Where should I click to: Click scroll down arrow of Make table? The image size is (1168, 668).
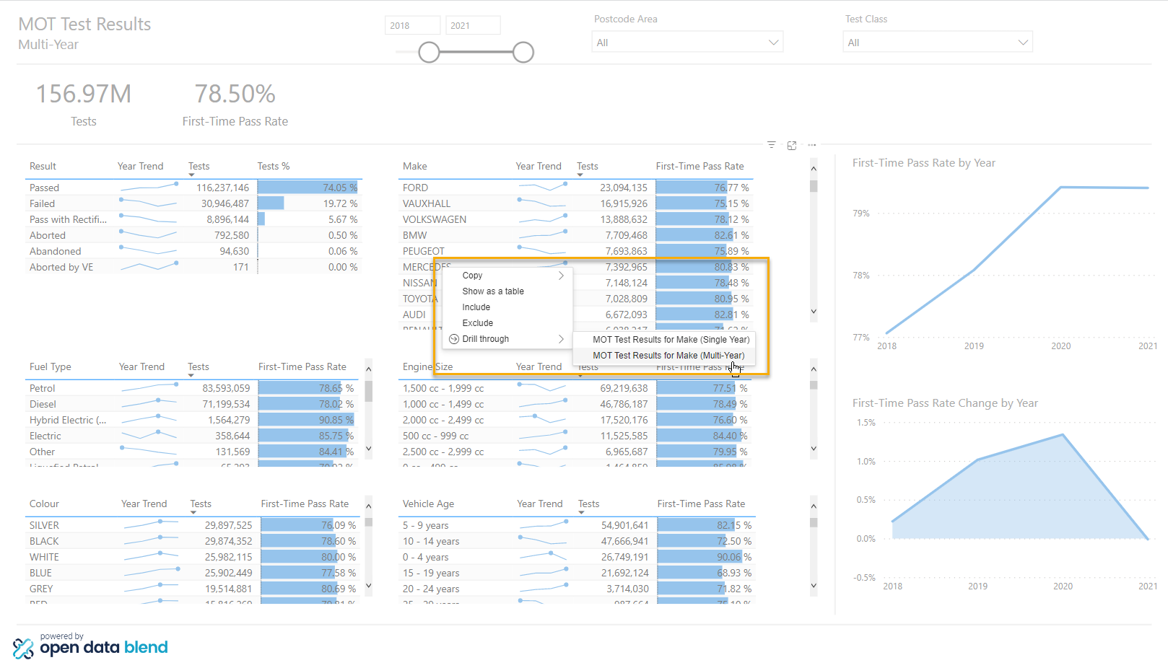pos(814,312)
